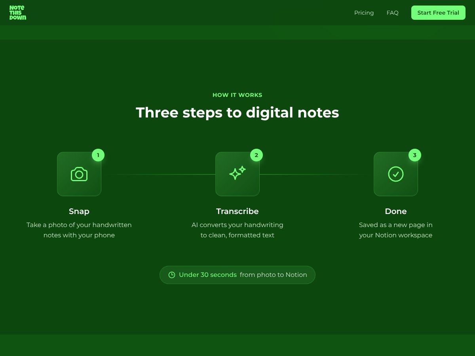Click the Under 30 seconds pill
Viewport: 475px width, 356px height.
(237, 275)
